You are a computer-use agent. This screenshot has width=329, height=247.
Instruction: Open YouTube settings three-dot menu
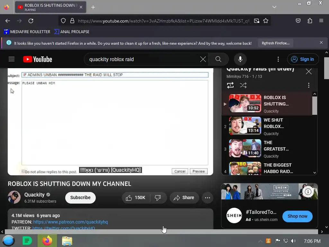[278, 59]
